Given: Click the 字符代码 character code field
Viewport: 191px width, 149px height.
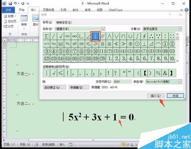Looking at the screenshot, I should [x=122, y=82].
